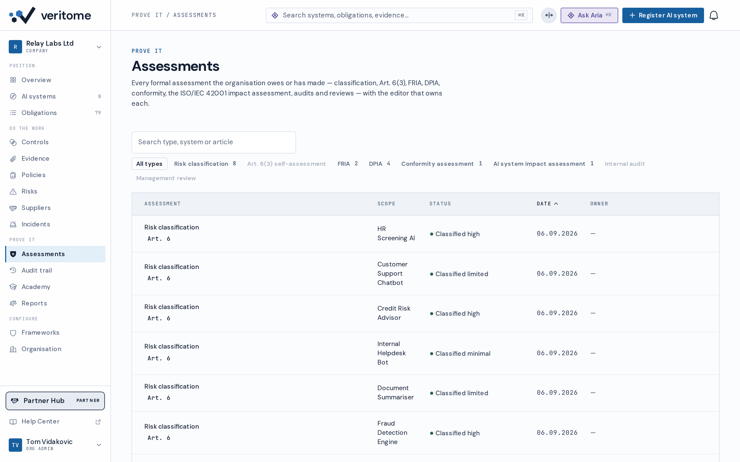
Task: Open the HR Screening AI assessment row
Action: click(x=425, y=234)
